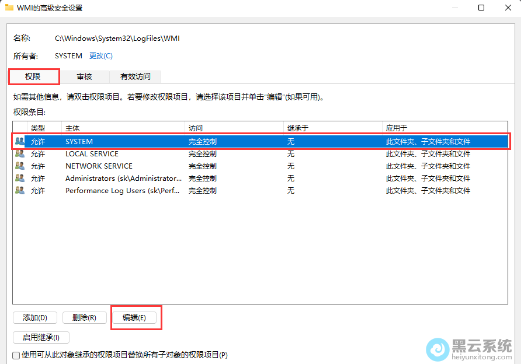Image resolution: width=521 pixels, height=364 pixels.
Task: Click the user icon for LOCAL SERVICE
Action: (20, 154)
